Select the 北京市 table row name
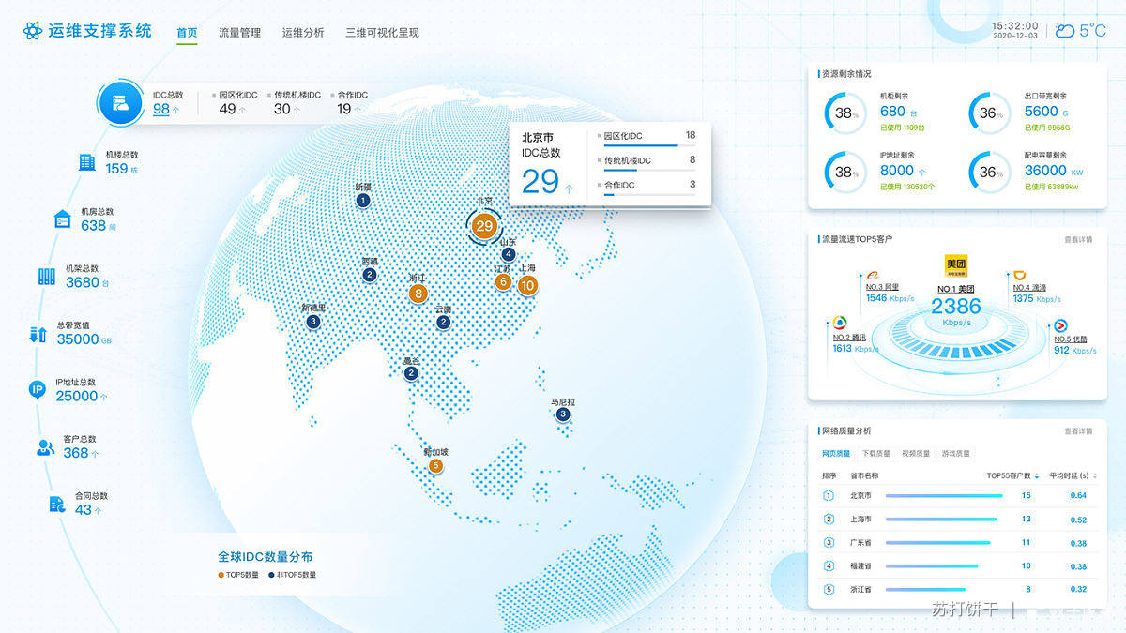The height and width of the screenshot is (633, 1126). [x=860, y=495]
